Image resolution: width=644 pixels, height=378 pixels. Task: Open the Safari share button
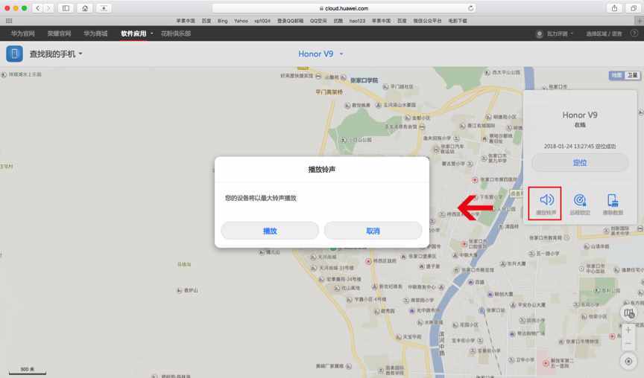[x=614, y=8]
